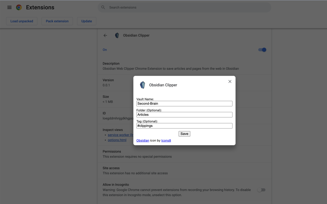Click the Update button

point(87,21)
